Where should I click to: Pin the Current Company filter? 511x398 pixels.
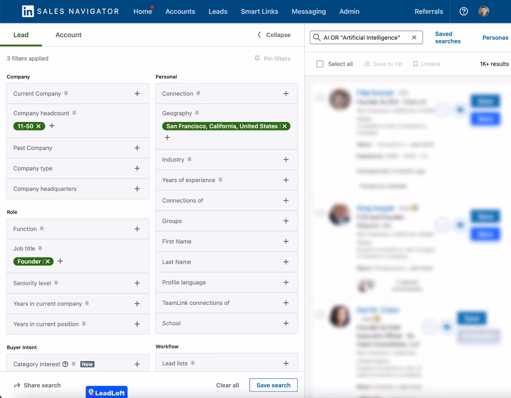pos(66,93)
